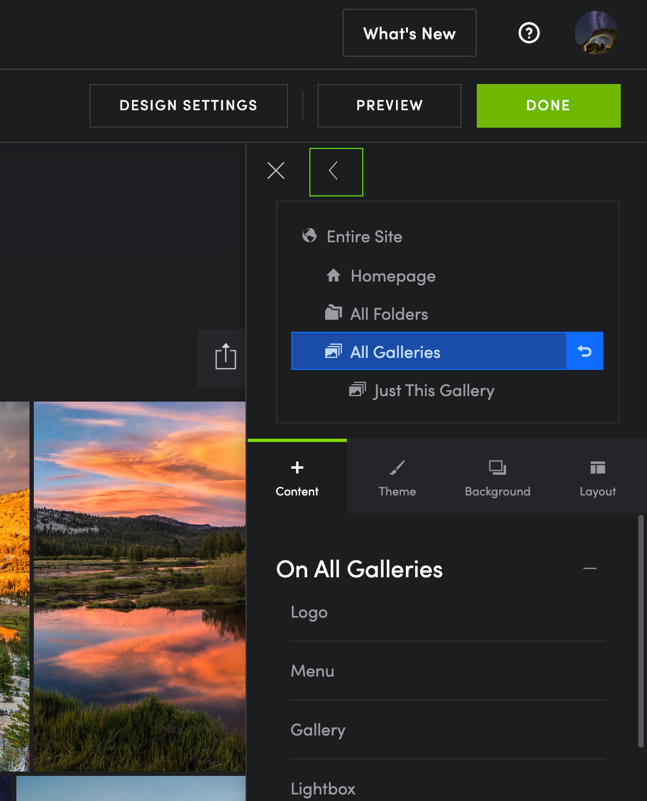Choose All Folders scope

[388, 314]
